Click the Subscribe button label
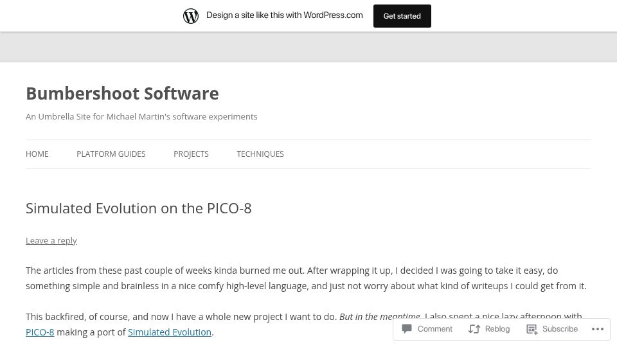This screenshot has height=347, width=617. (x=560, y=328)
